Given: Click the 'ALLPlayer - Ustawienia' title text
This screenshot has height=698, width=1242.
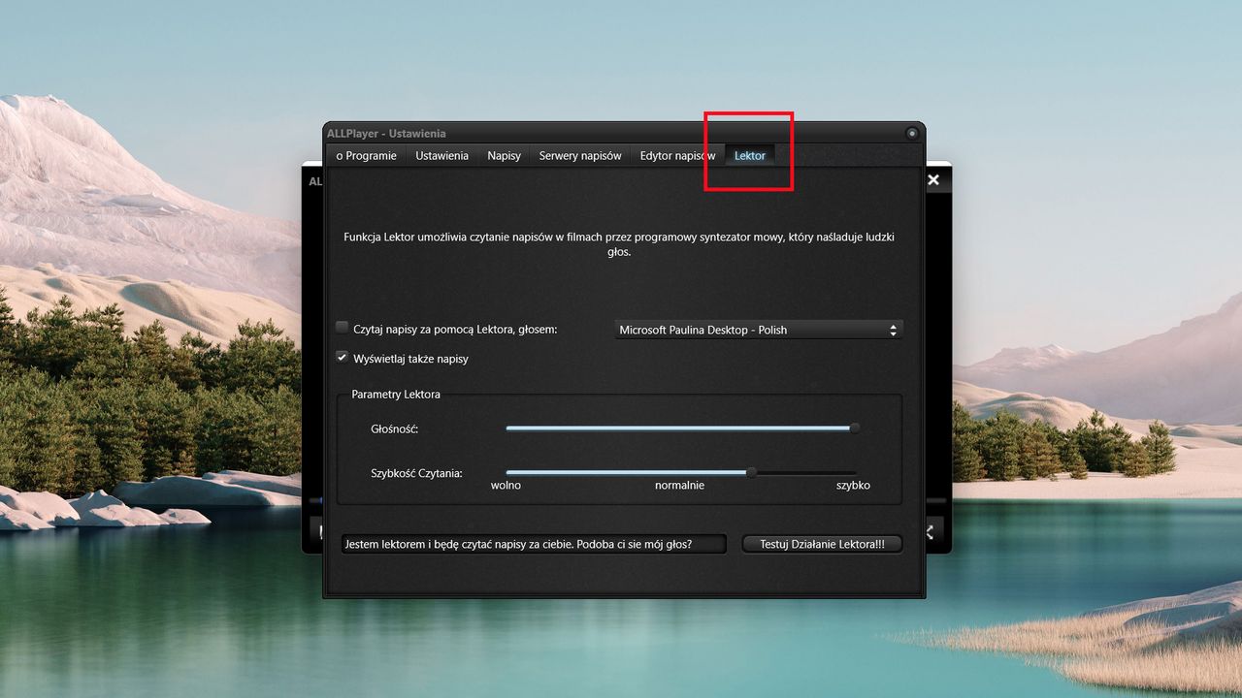Looking at the screenshot, I should tap(386, 134).
